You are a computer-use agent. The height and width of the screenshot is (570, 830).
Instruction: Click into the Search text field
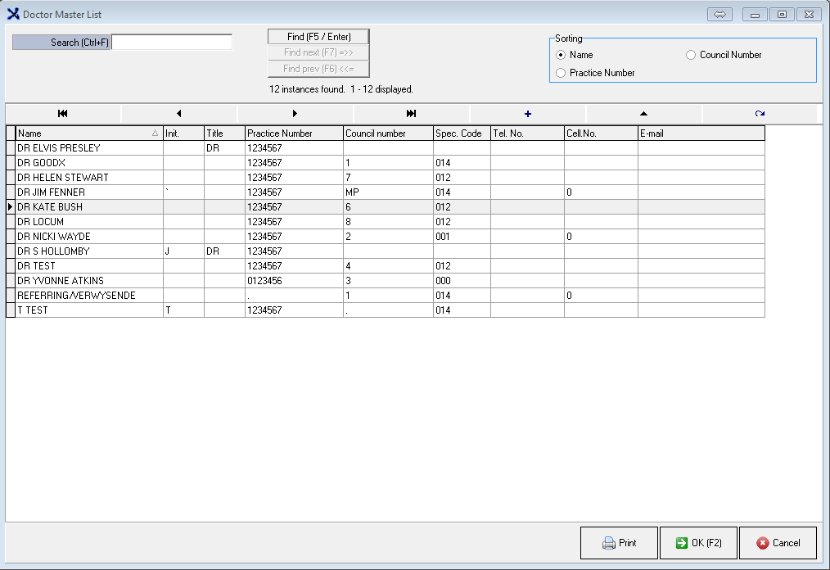[172, 42]
